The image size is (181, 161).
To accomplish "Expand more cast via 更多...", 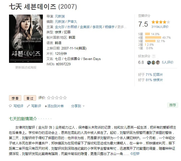I will pos(122,27).
